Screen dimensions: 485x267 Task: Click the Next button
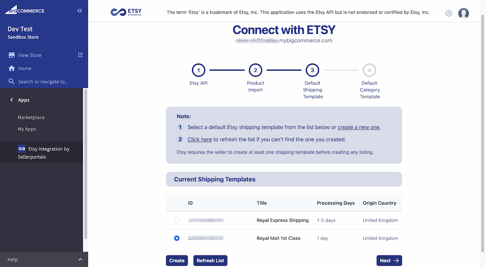(x=389, y=261)
